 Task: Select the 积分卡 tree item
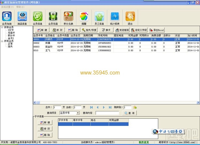pos(11,36)
